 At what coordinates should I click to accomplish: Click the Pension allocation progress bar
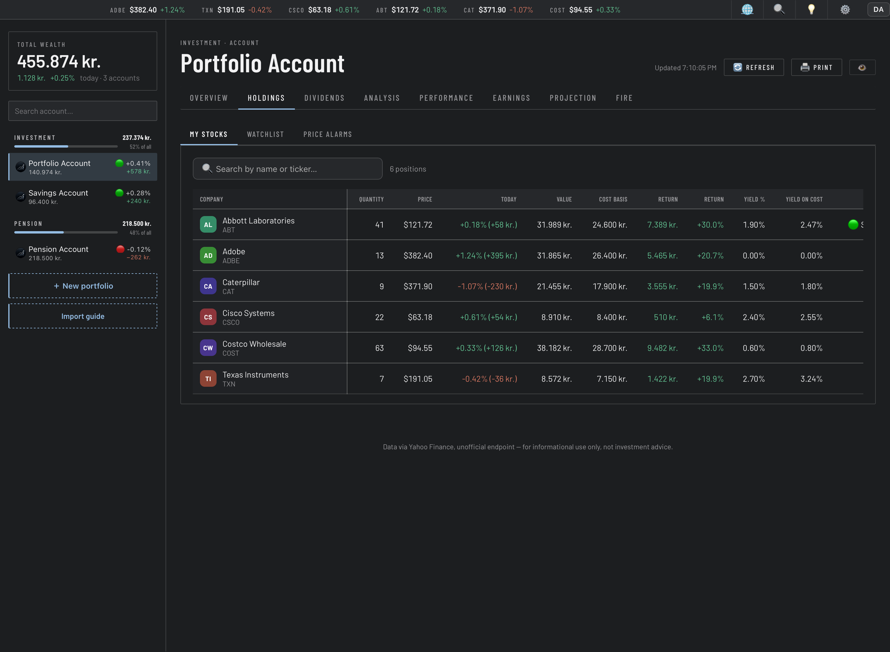pyautogui.click(x=66, y=232)
